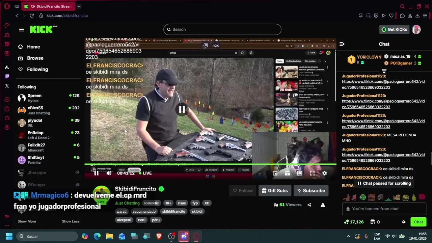Switch to SkibidiFrancito Stream browser tab
This screenshot has width=432, height=243.
pyautogui.click(x=48, y=6)
